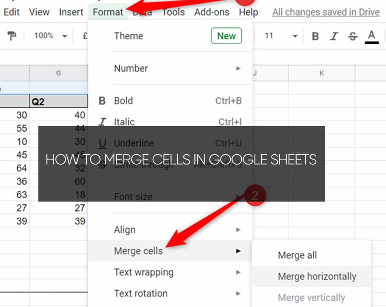This screenshot has height=307, width=386.
Task: Open the View menu
Action: tap(39, 12)
